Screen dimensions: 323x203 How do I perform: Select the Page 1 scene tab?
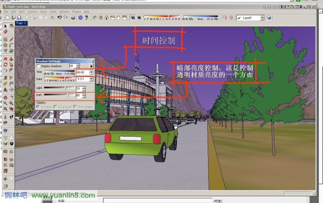click(21, 23)
